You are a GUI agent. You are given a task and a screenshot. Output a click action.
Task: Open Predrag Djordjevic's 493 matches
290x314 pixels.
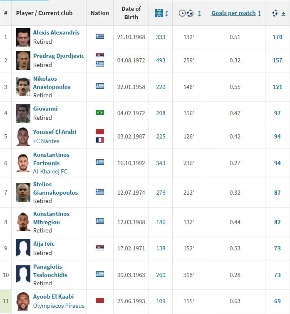[x=161, y=60]
